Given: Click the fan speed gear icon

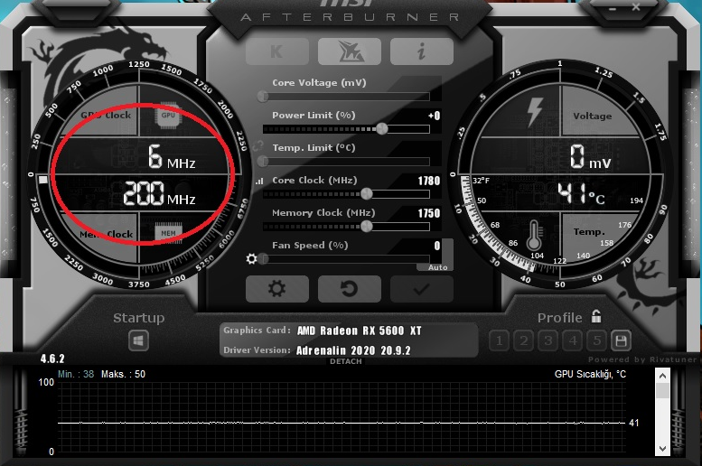Looking at the screenshot, I should pyautogui.click(x=251, y=259).
